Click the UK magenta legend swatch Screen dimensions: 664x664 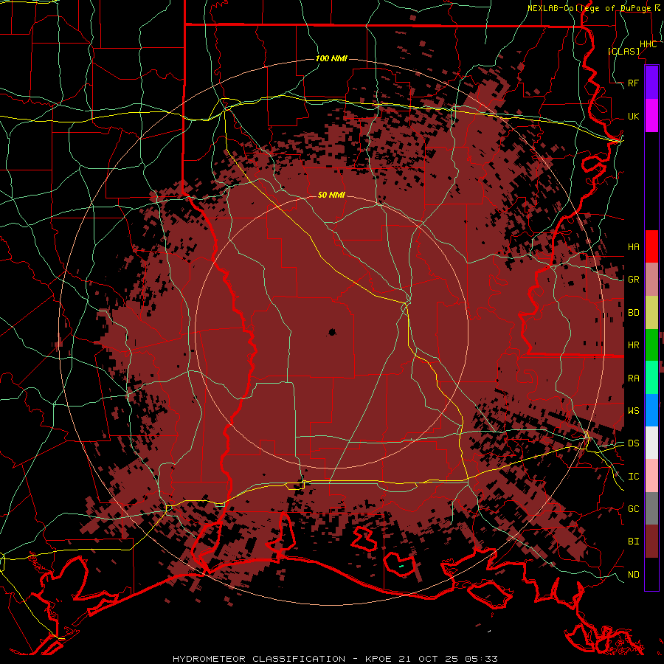651,116
